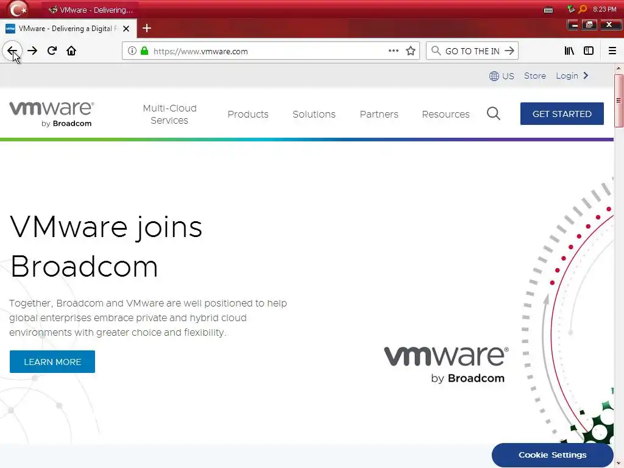
Task: Open page actions three-dot menu
Action: [x=393, y=51]
